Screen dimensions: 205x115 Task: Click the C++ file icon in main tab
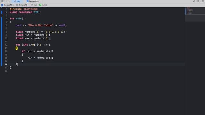15,1
